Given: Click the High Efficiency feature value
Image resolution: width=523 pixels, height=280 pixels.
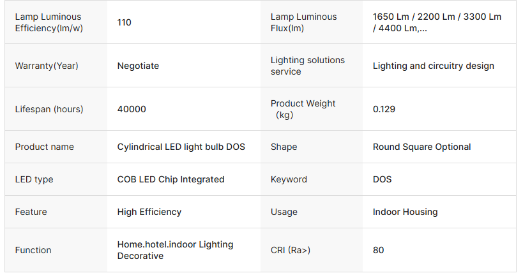Looking at the screenshot, I should click(x=149, y=212).
